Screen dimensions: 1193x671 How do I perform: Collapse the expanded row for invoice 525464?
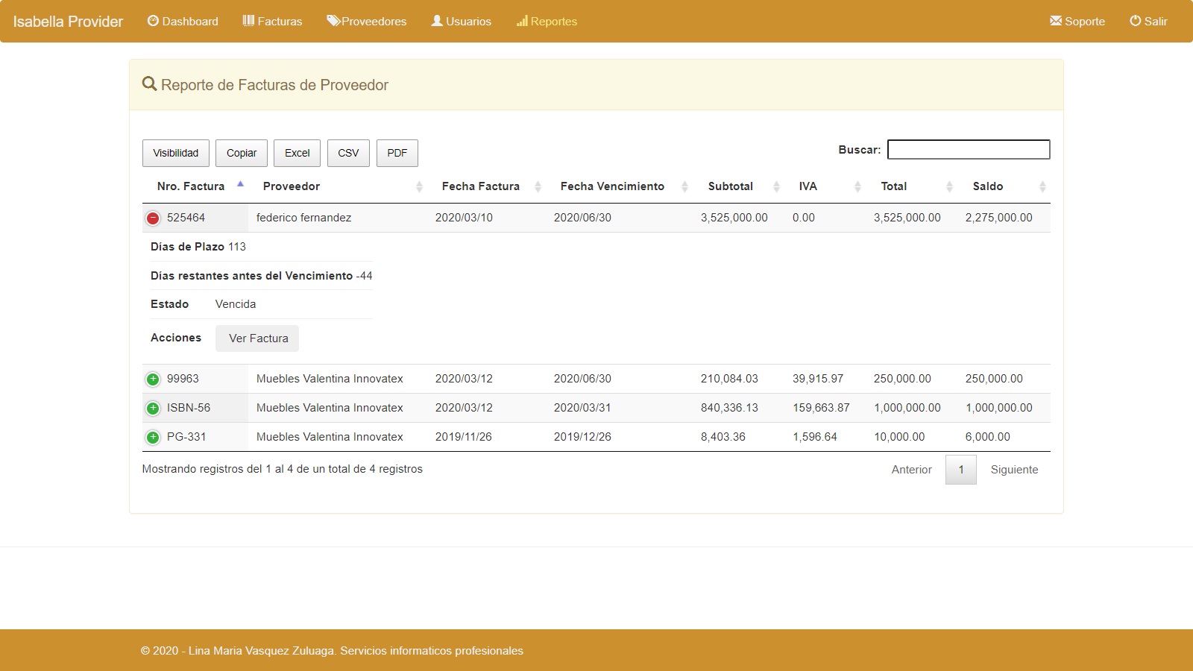[153, 218]
